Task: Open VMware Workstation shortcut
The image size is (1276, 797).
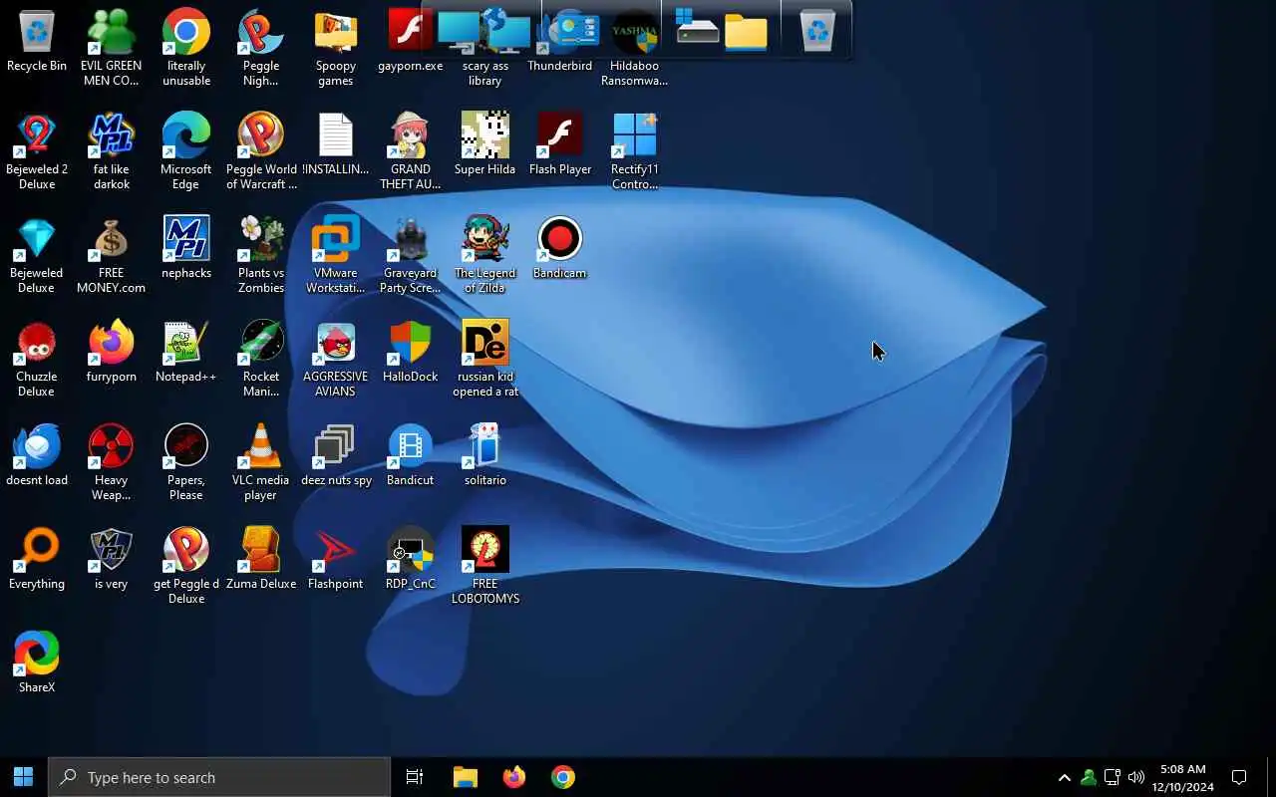Action: click(x=336, y=254)
